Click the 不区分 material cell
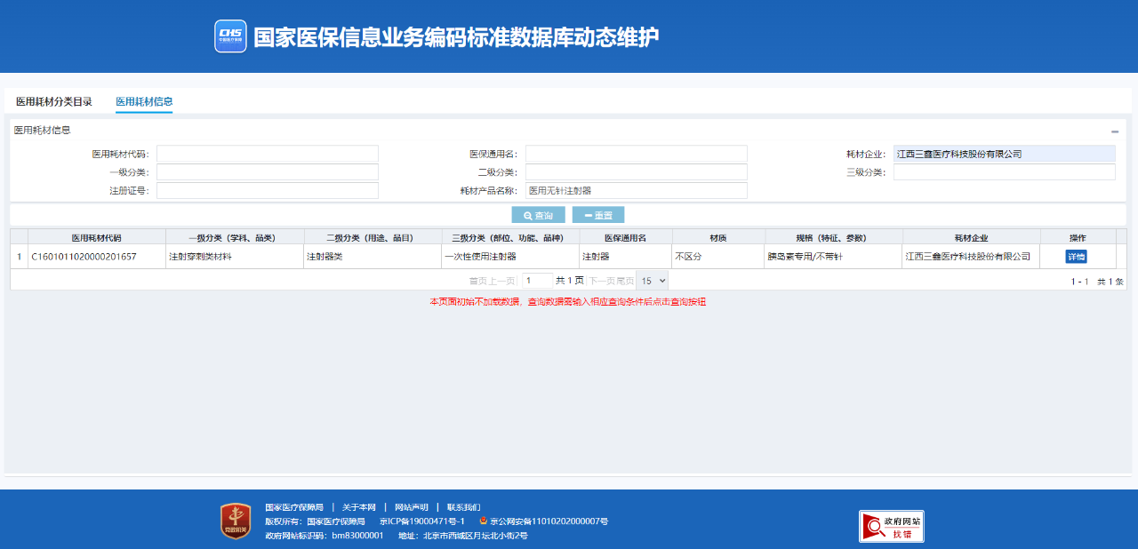The image size is (1138, 549). [718, 257]
